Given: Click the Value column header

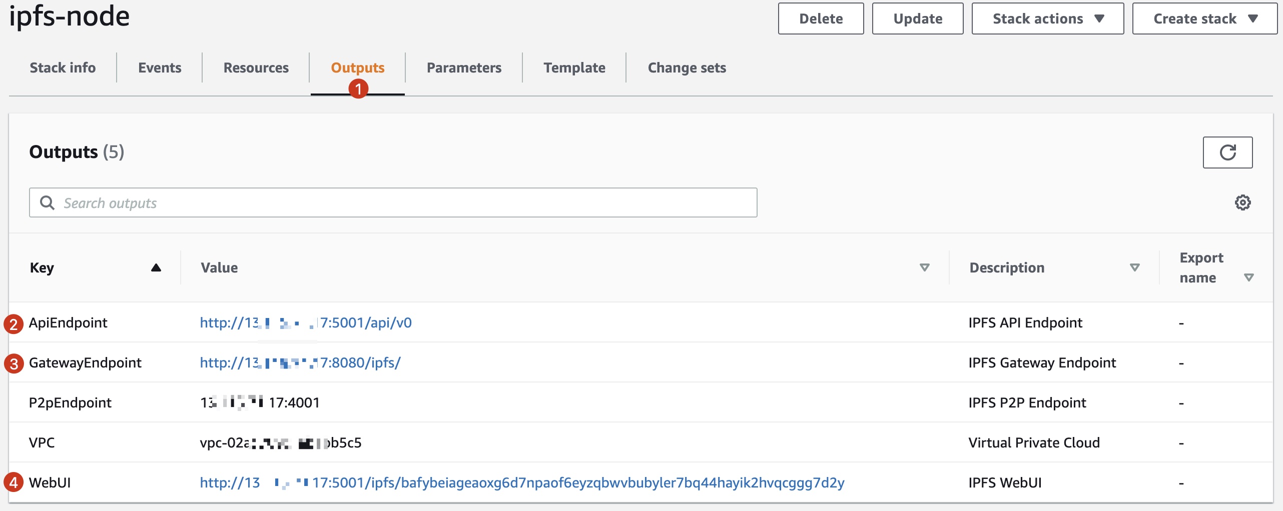Looking at the screenshot, I should (219, 267).
